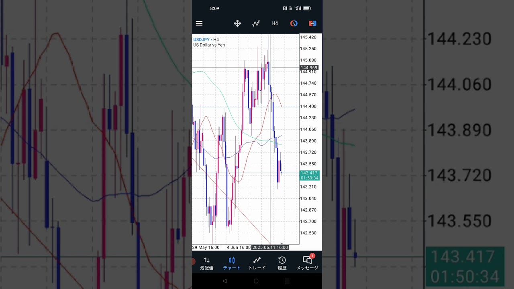Tap the red-blue clock icon in toolbar
514x289 pixels.
(294, 24)
